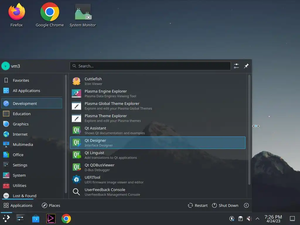
Task: Open the Education category
Action: pyautogui.click(x=32, y=114)
